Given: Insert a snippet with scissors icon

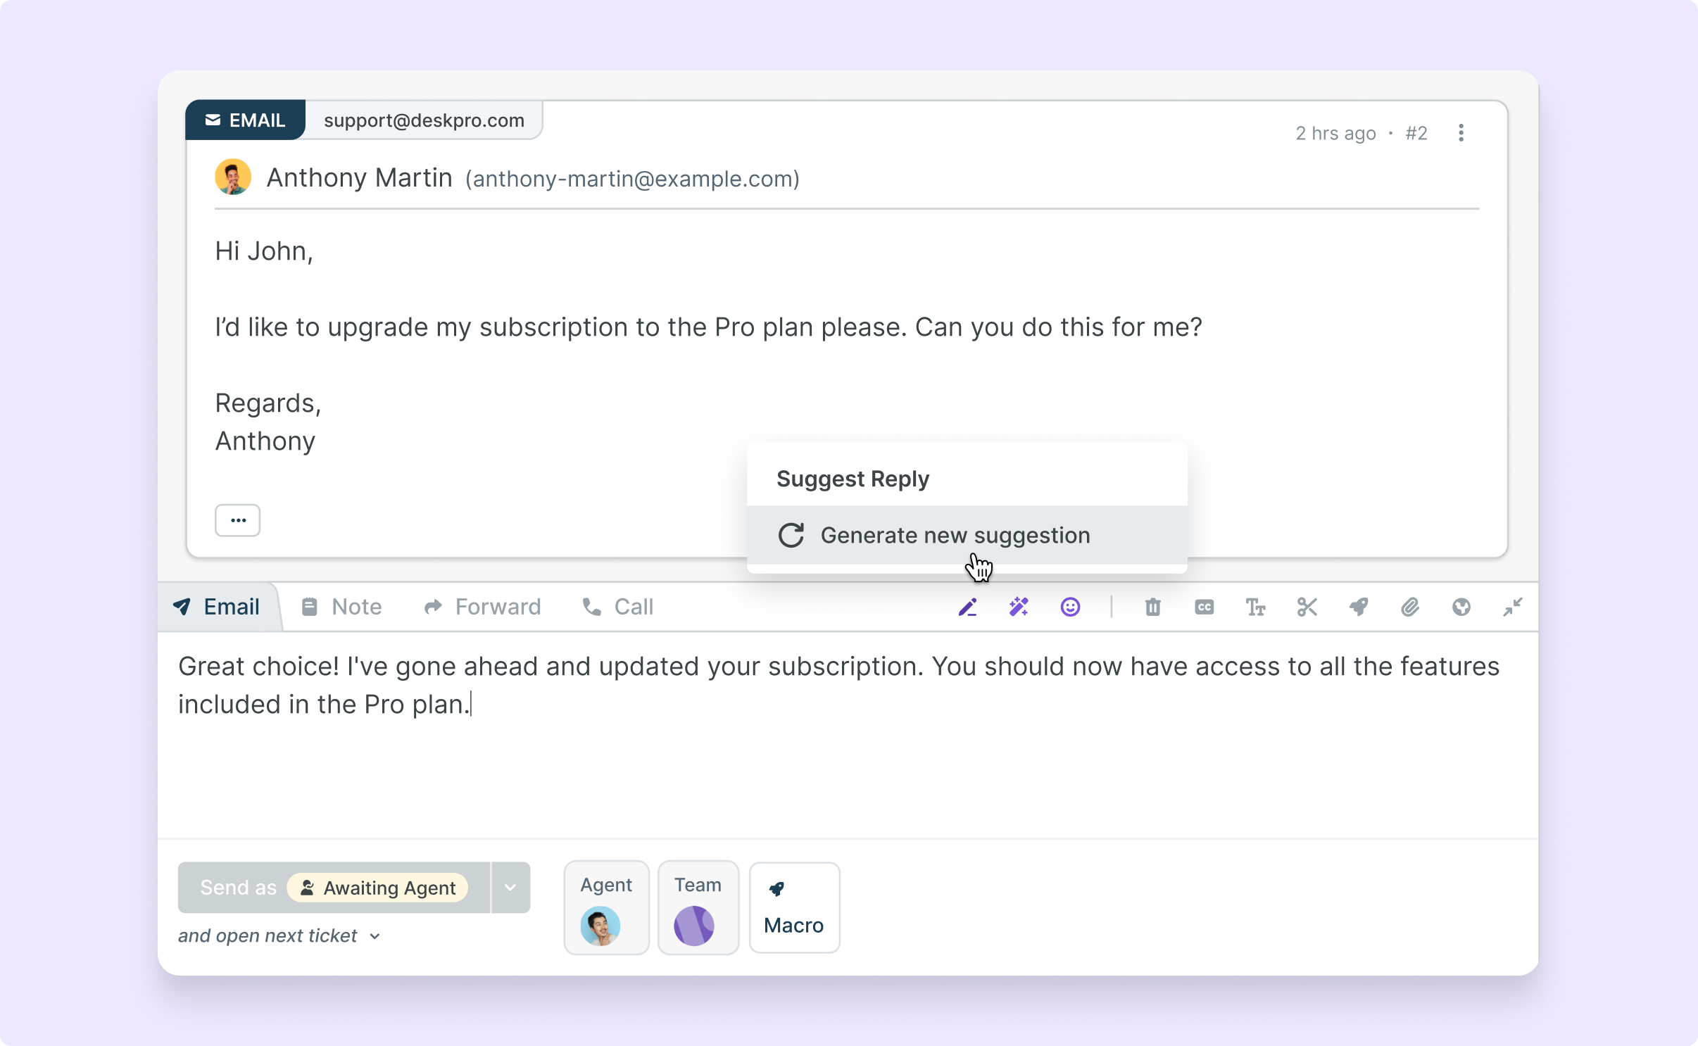Looking at the screenshot, I should point(1307,607).
